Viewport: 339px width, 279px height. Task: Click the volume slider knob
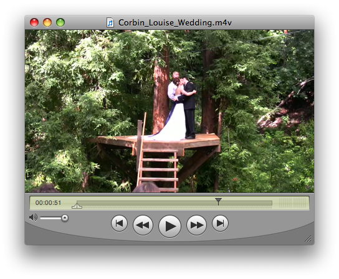click(65, 218)
